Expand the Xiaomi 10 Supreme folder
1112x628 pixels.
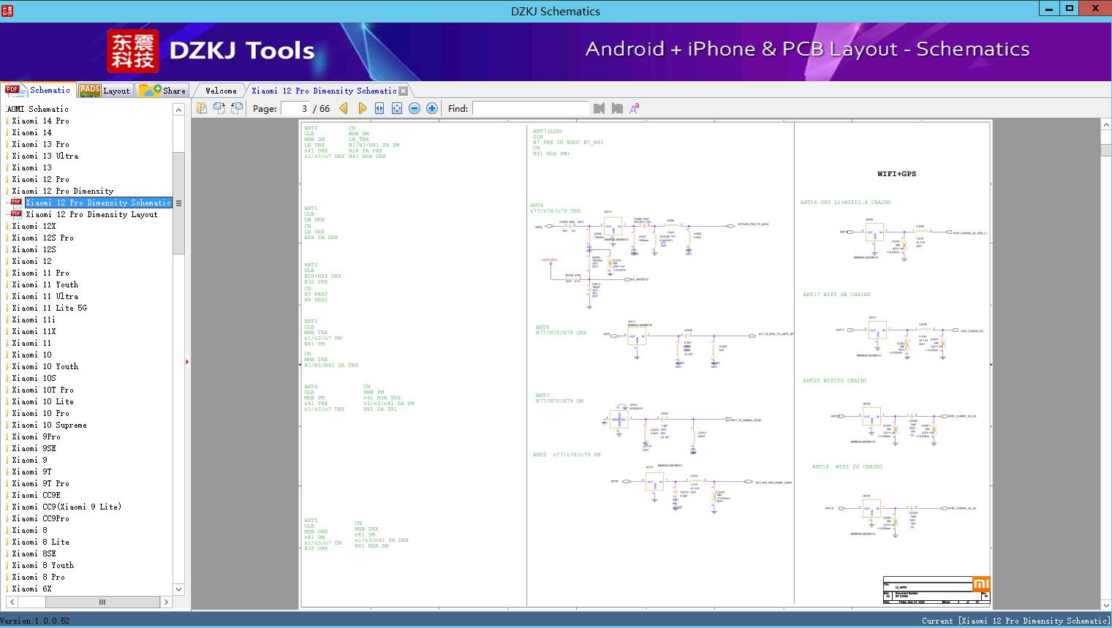[x=49, y=425]
